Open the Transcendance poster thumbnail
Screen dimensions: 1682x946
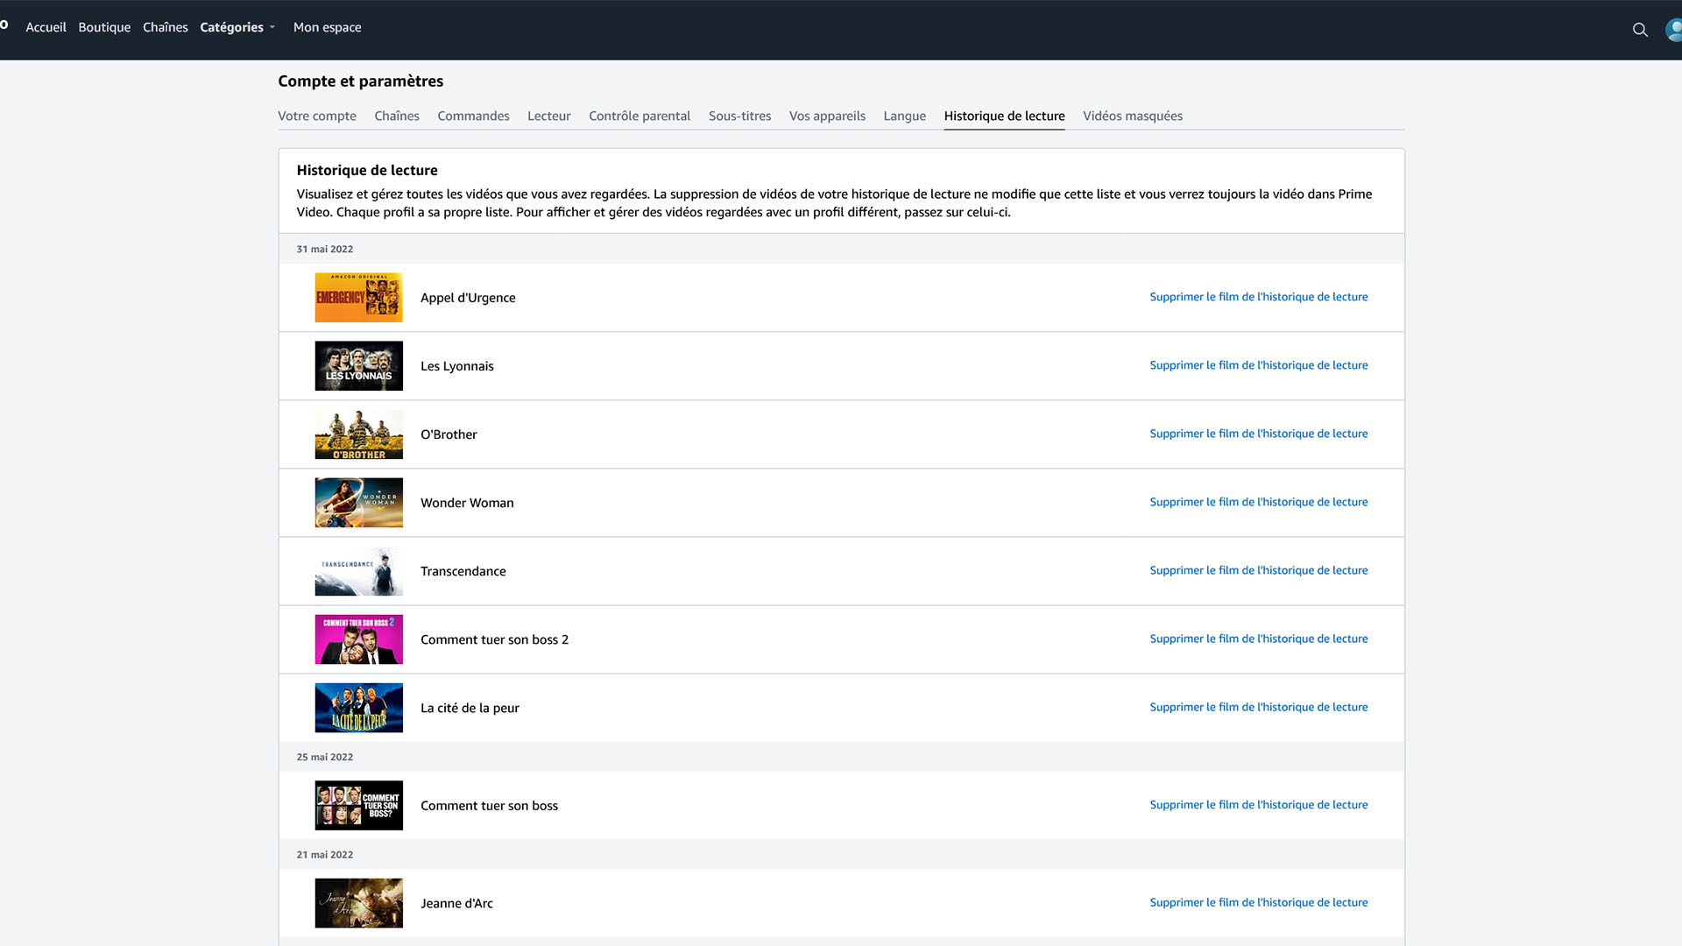pos(359,570)
